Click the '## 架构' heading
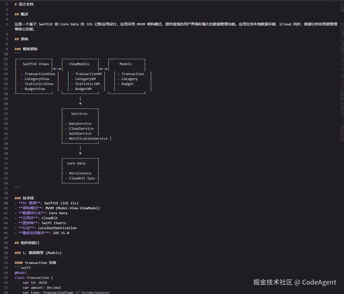The height and width of the screenshot is (294, 344). click(x=21, y=39)
